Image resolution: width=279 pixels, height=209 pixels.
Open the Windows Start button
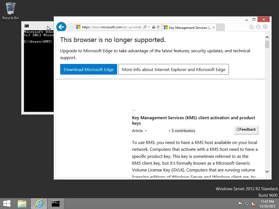point(7,204)
